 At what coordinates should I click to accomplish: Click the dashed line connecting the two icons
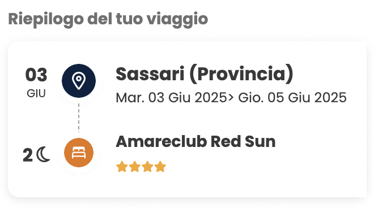coord(79,118)
